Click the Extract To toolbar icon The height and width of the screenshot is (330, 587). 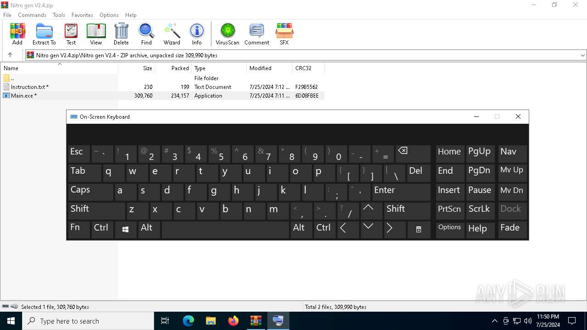tap(44, 34)
